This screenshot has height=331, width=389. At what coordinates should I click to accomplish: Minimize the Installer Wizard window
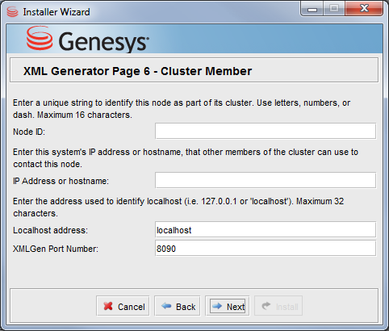pyautogui.click(x=312, y=9)
